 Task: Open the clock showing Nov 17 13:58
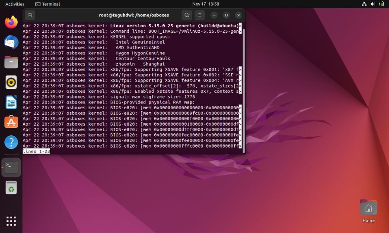click(x=206, y=4)
